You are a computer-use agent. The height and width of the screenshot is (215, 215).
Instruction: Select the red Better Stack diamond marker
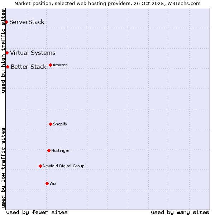(x=8, y=67)
